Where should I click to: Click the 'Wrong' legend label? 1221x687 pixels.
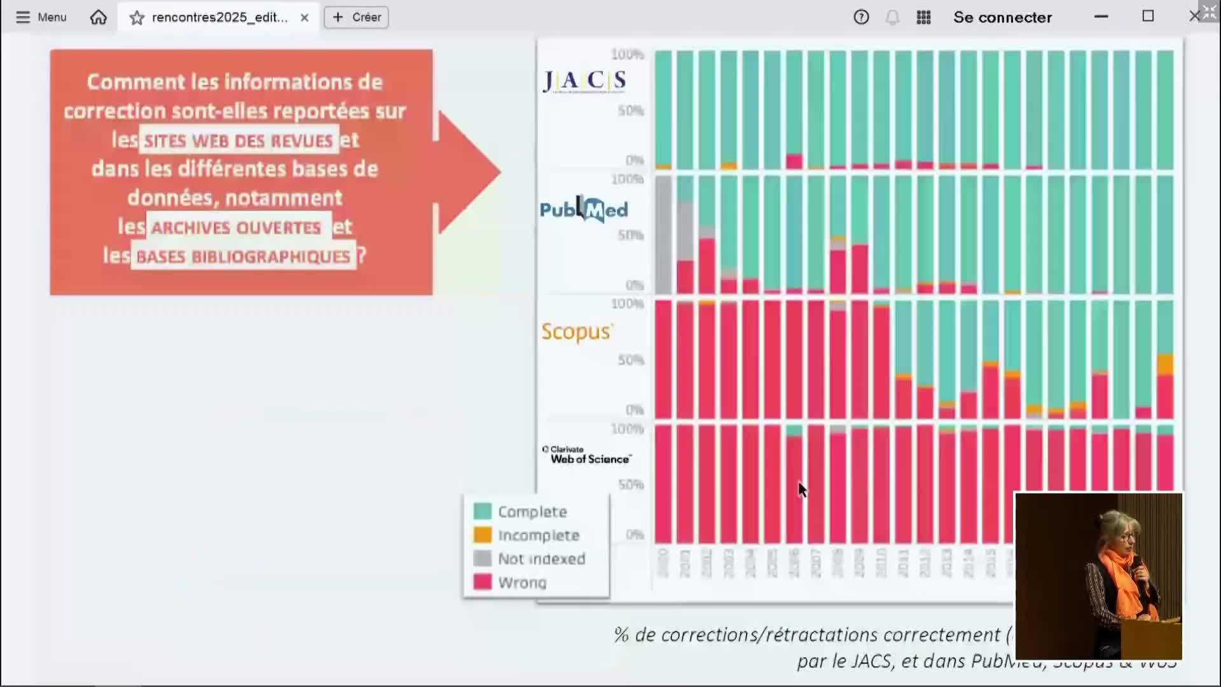[x=522, y=583]
